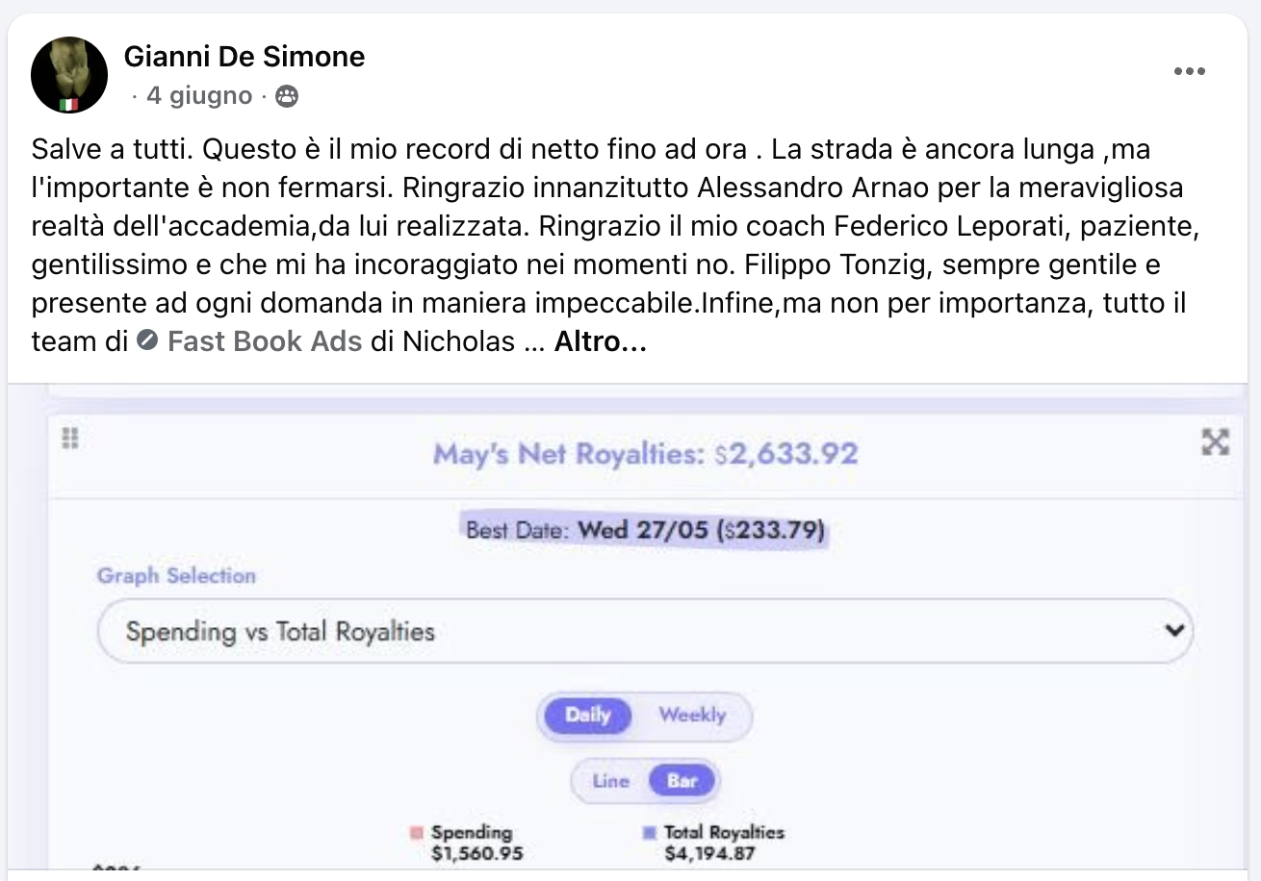The height and width of the screenshot is (881, 1261).
Task: Open Gianni De Simone's profile name link
Action: coord(244,57)
